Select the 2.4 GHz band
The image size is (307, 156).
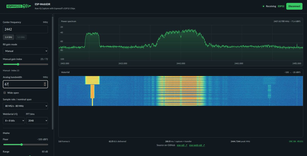tap(8, 37)
